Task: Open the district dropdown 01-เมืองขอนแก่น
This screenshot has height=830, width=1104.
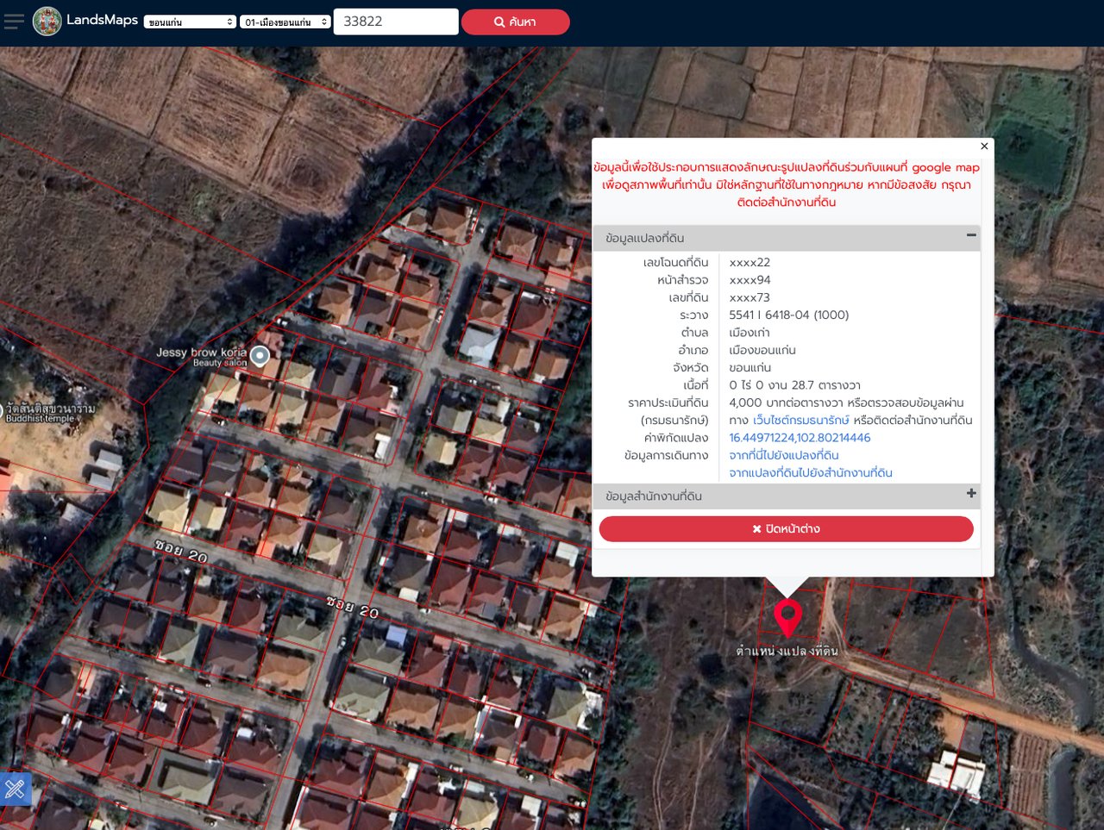Action: [285, 22]
